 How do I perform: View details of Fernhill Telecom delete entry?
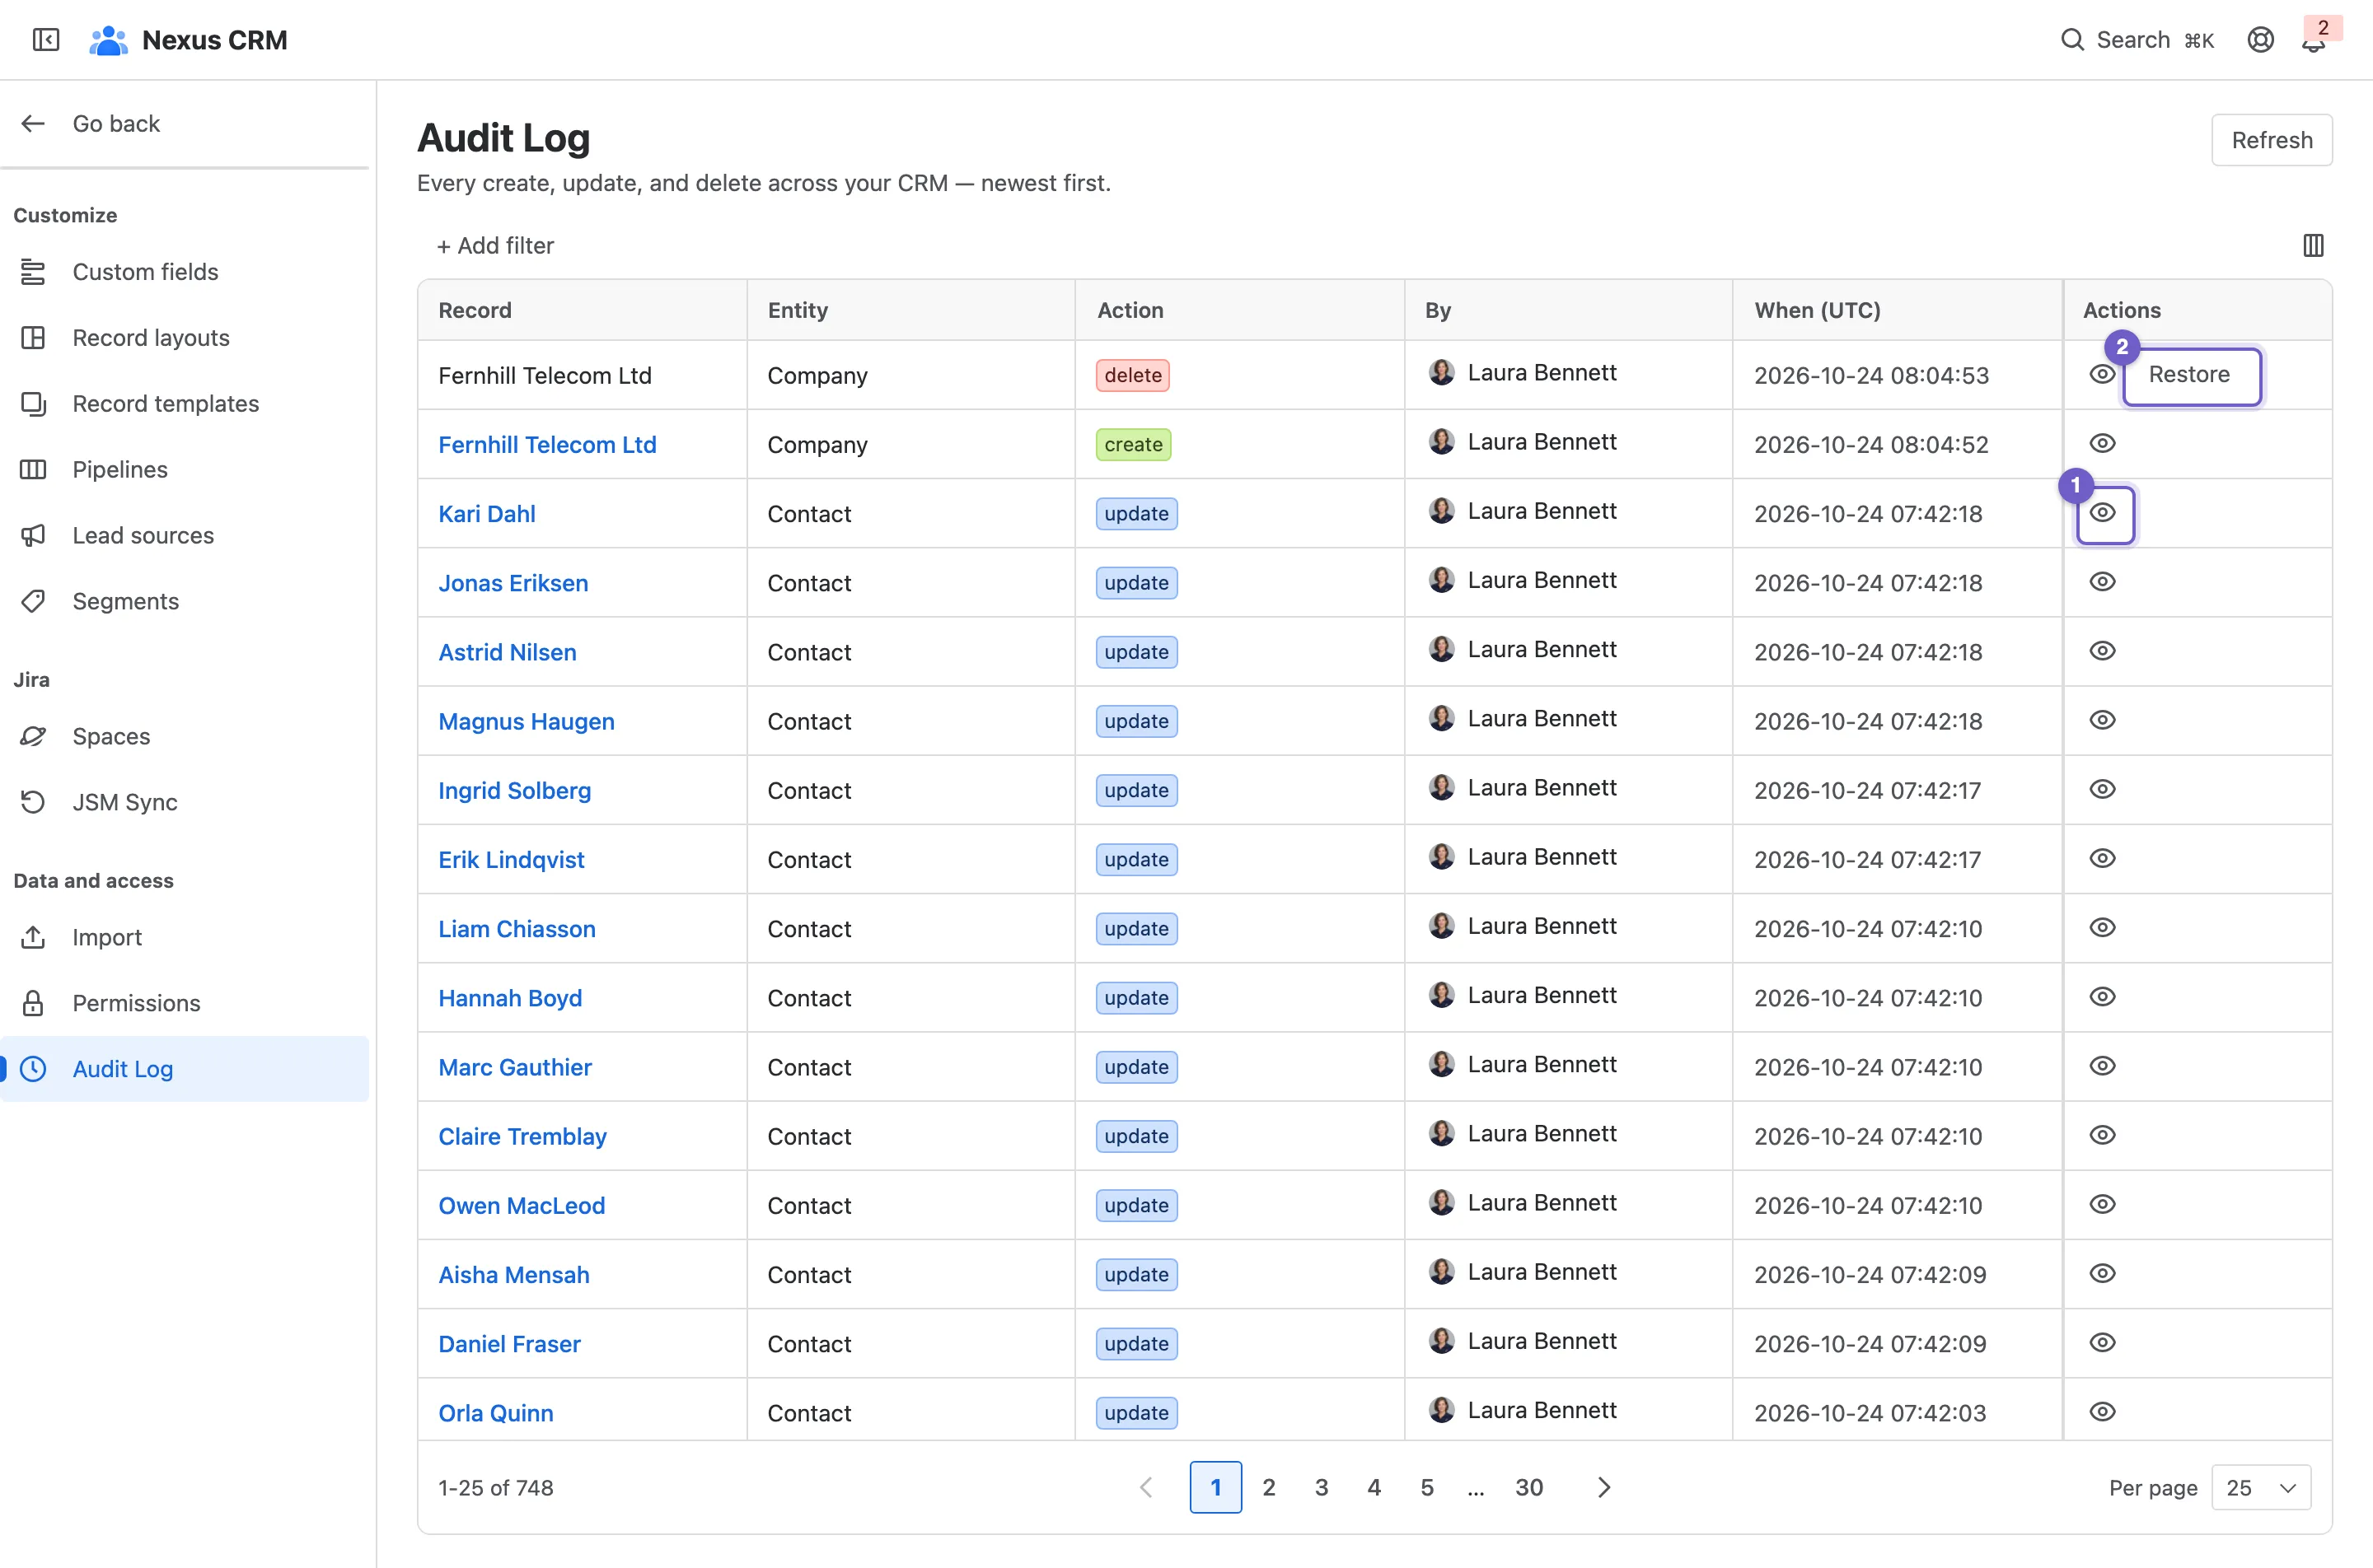(2102, 374)
